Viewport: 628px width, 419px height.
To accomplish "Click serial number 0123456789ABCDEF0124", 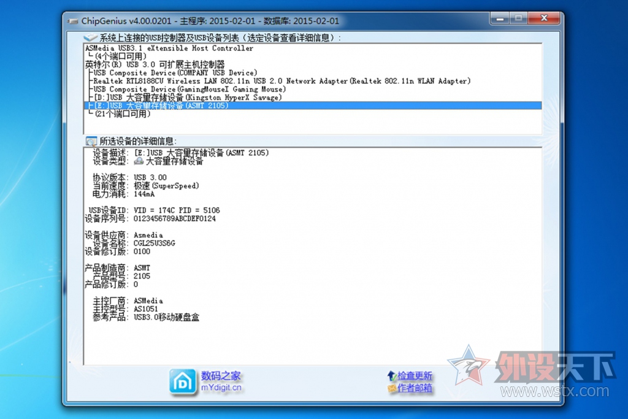I will [175, 219].
